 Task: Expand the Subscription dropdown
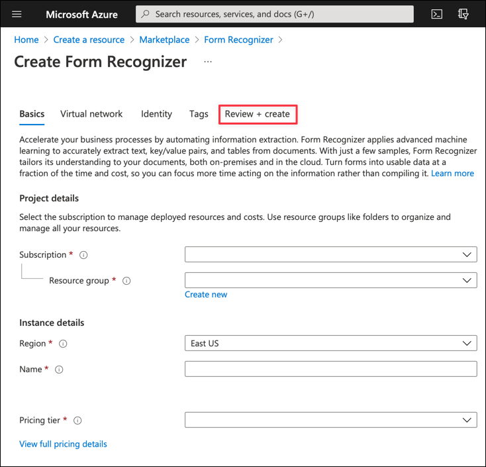click(330, 254)
